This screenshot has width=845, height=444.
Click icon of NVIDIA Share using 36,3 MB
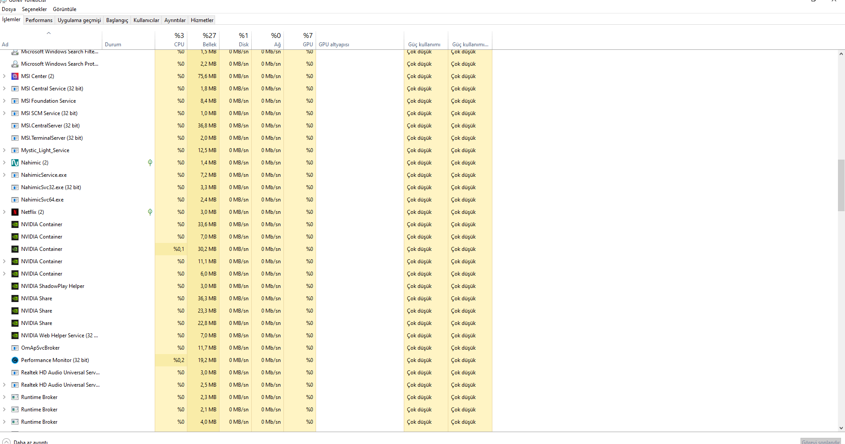pos(15,298)
